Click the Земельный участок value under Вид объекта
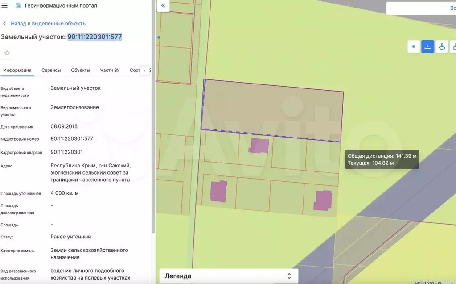456x284 pixels. (x=76, y=88)
